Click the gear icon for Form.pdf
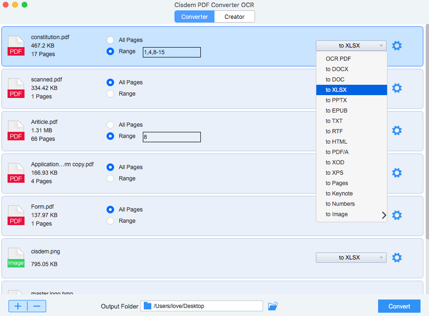The image size is (429, 316). [x=397, y=215]
